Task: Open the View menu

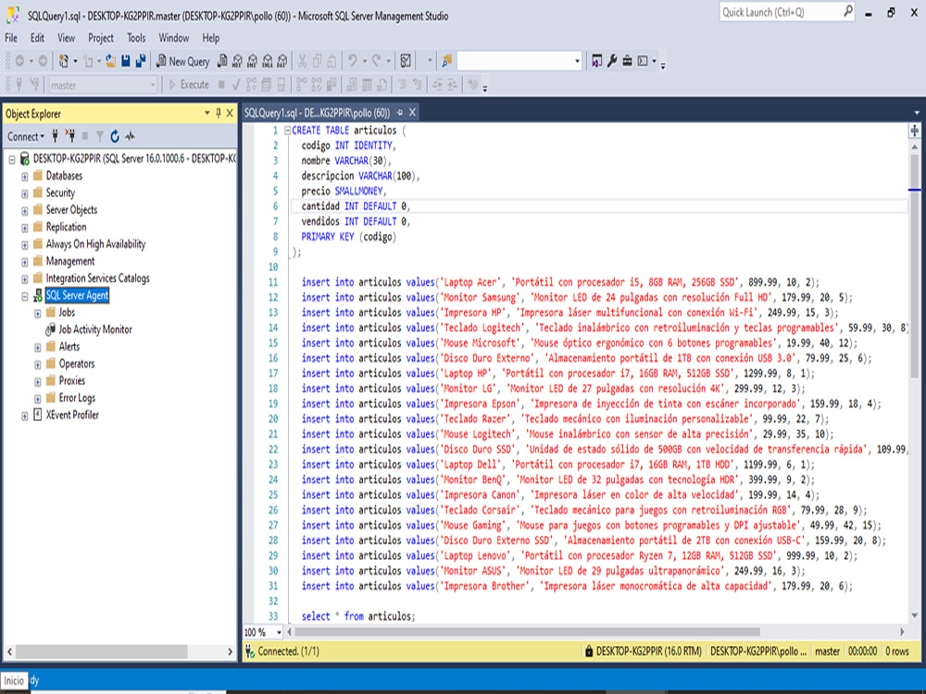Action: point(66,38)
